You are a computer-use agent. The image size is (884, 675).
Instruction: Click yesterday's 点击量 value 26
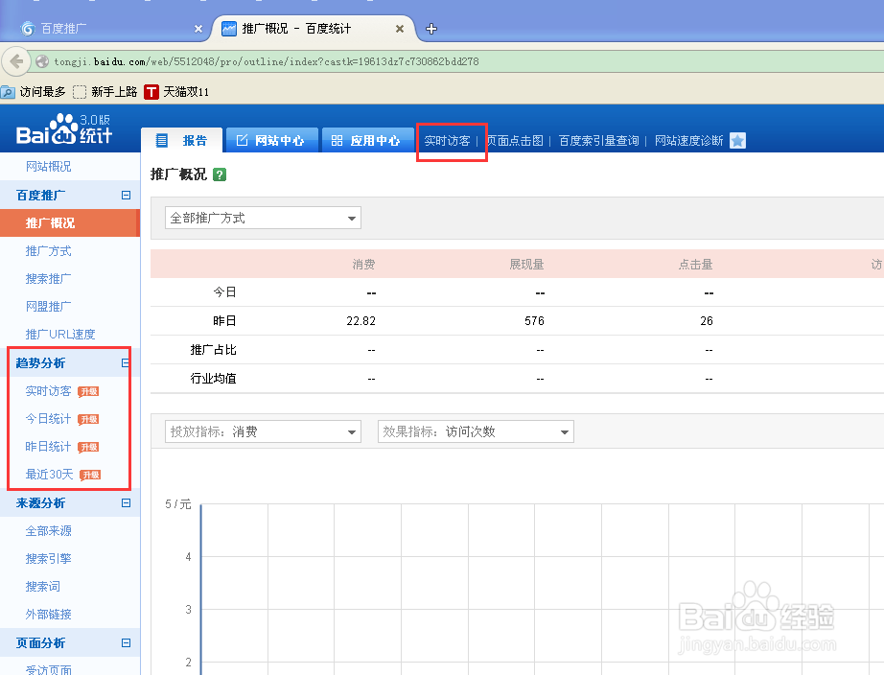pos(707,321)
